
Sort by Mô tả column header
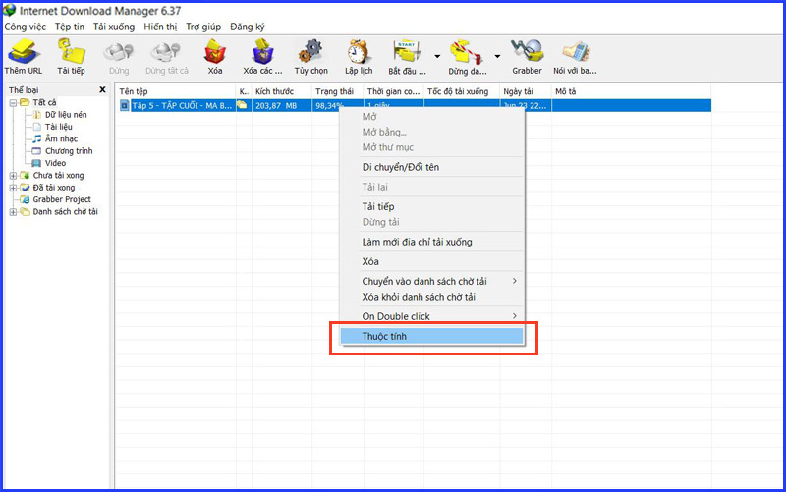pos(631,91)
